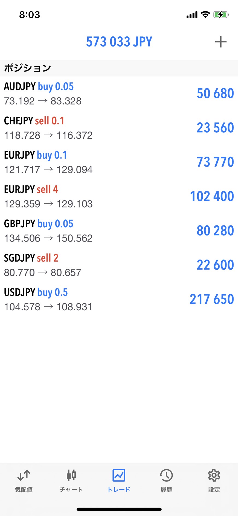Tap the USDJPY profit value 217 650

pyautogui.click(x=212, y=299)
